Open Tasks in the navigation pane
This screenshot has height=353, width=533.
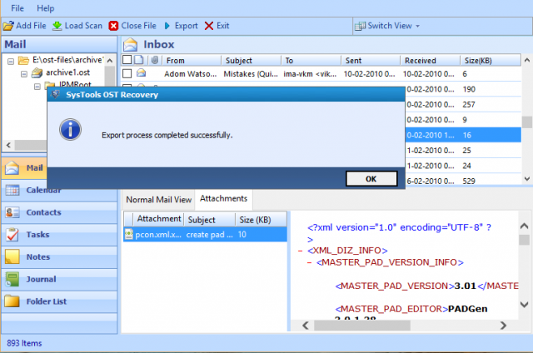coord(37,235)
